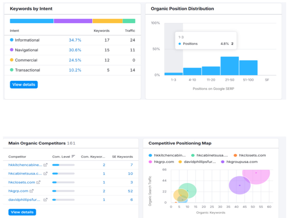Screen dimensions: 291x218
Task: Toggle hkkitchencabin legend item in positioning map
Action: 167,155
